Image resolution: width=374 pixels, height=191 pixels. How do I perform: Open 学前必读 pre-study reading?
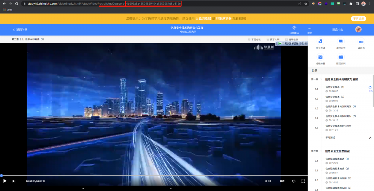pos(254,39)
